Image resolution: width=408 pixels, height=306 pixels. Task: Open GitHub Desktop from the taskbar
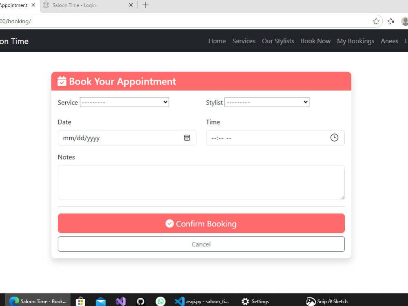pyautogui.click(x=140, y=302)
